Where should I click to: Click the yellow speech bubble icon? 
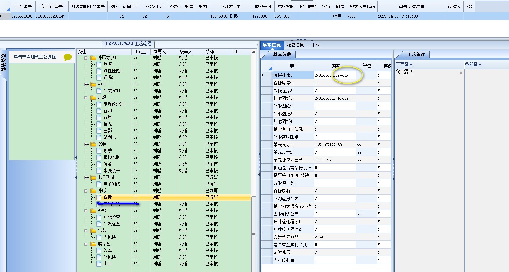[x=68, y=57]
